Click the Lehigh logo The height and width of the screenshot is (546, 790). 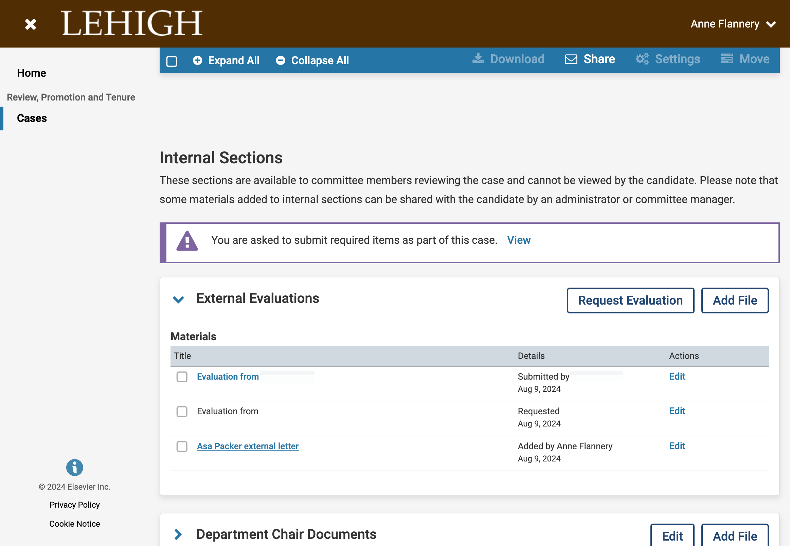[132, 23]
